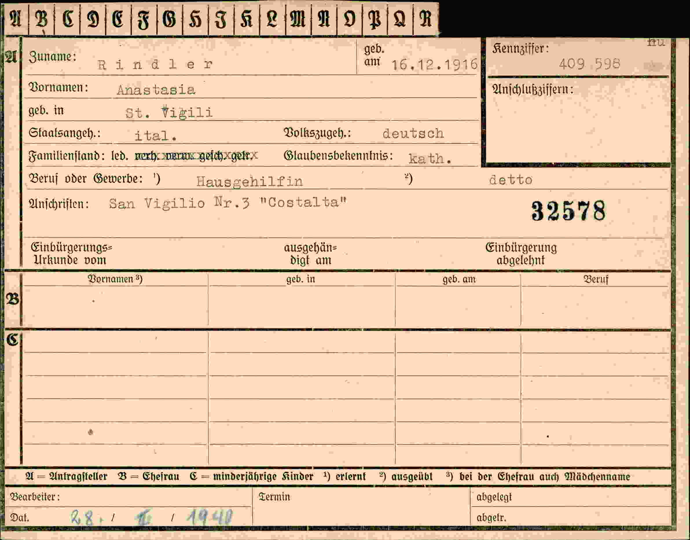
Task: Click the "Vornamen:" label in section A
Action: click(x=58, y=87)
